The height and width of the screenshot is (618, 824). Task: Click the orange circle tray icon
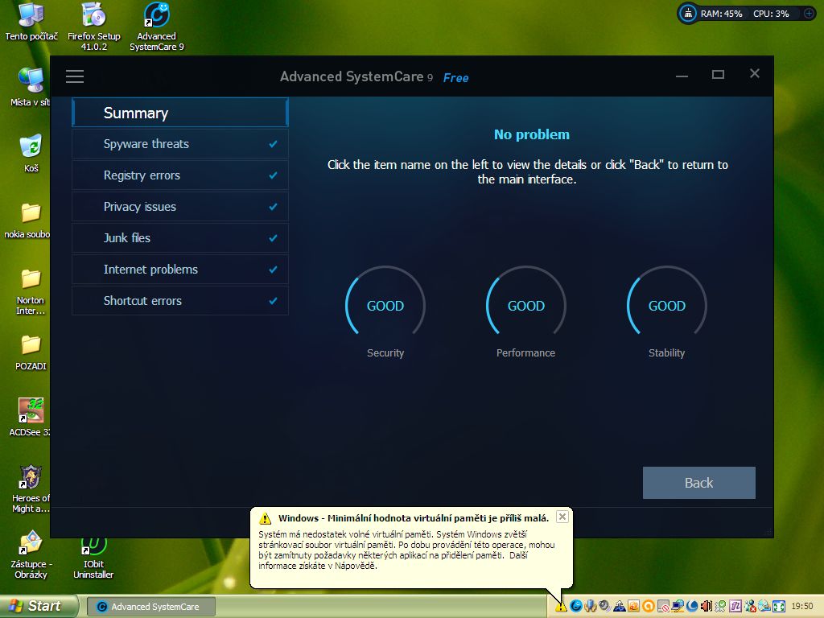pos(649,607)
